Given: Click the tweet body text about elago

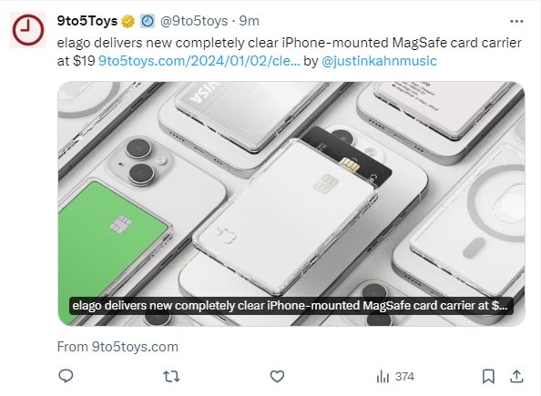Looking at the screenshot, I should pos(289,52).
